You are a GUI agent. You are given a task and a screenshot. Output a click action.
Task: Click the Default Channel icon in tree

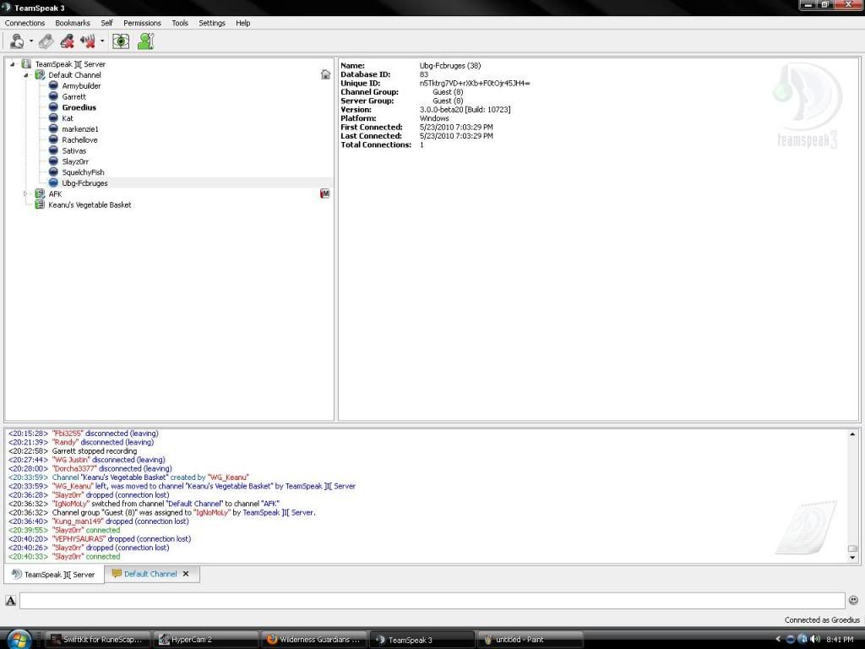click(x=40, y=74)
